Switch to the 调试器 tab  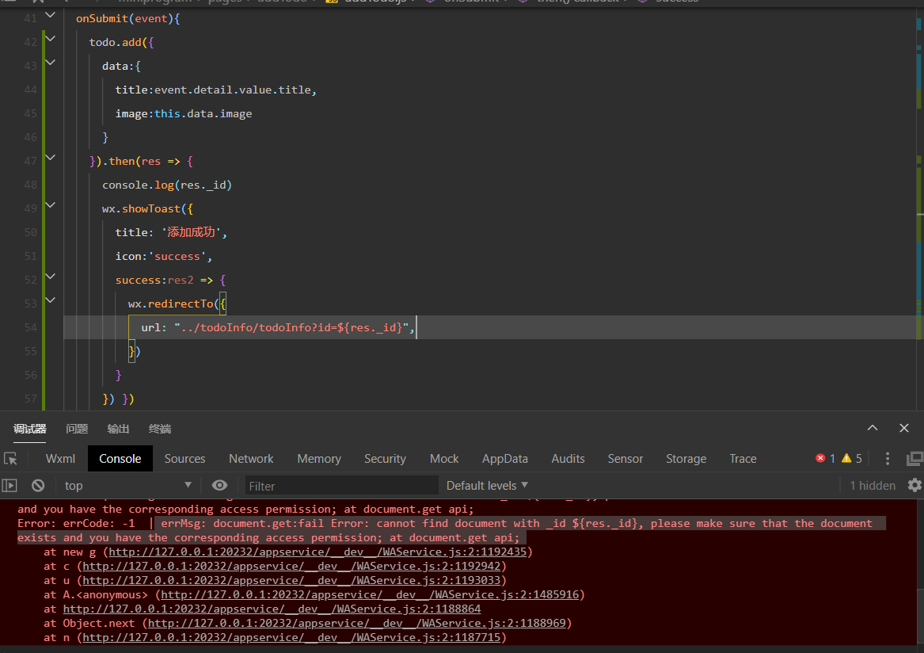29,429
